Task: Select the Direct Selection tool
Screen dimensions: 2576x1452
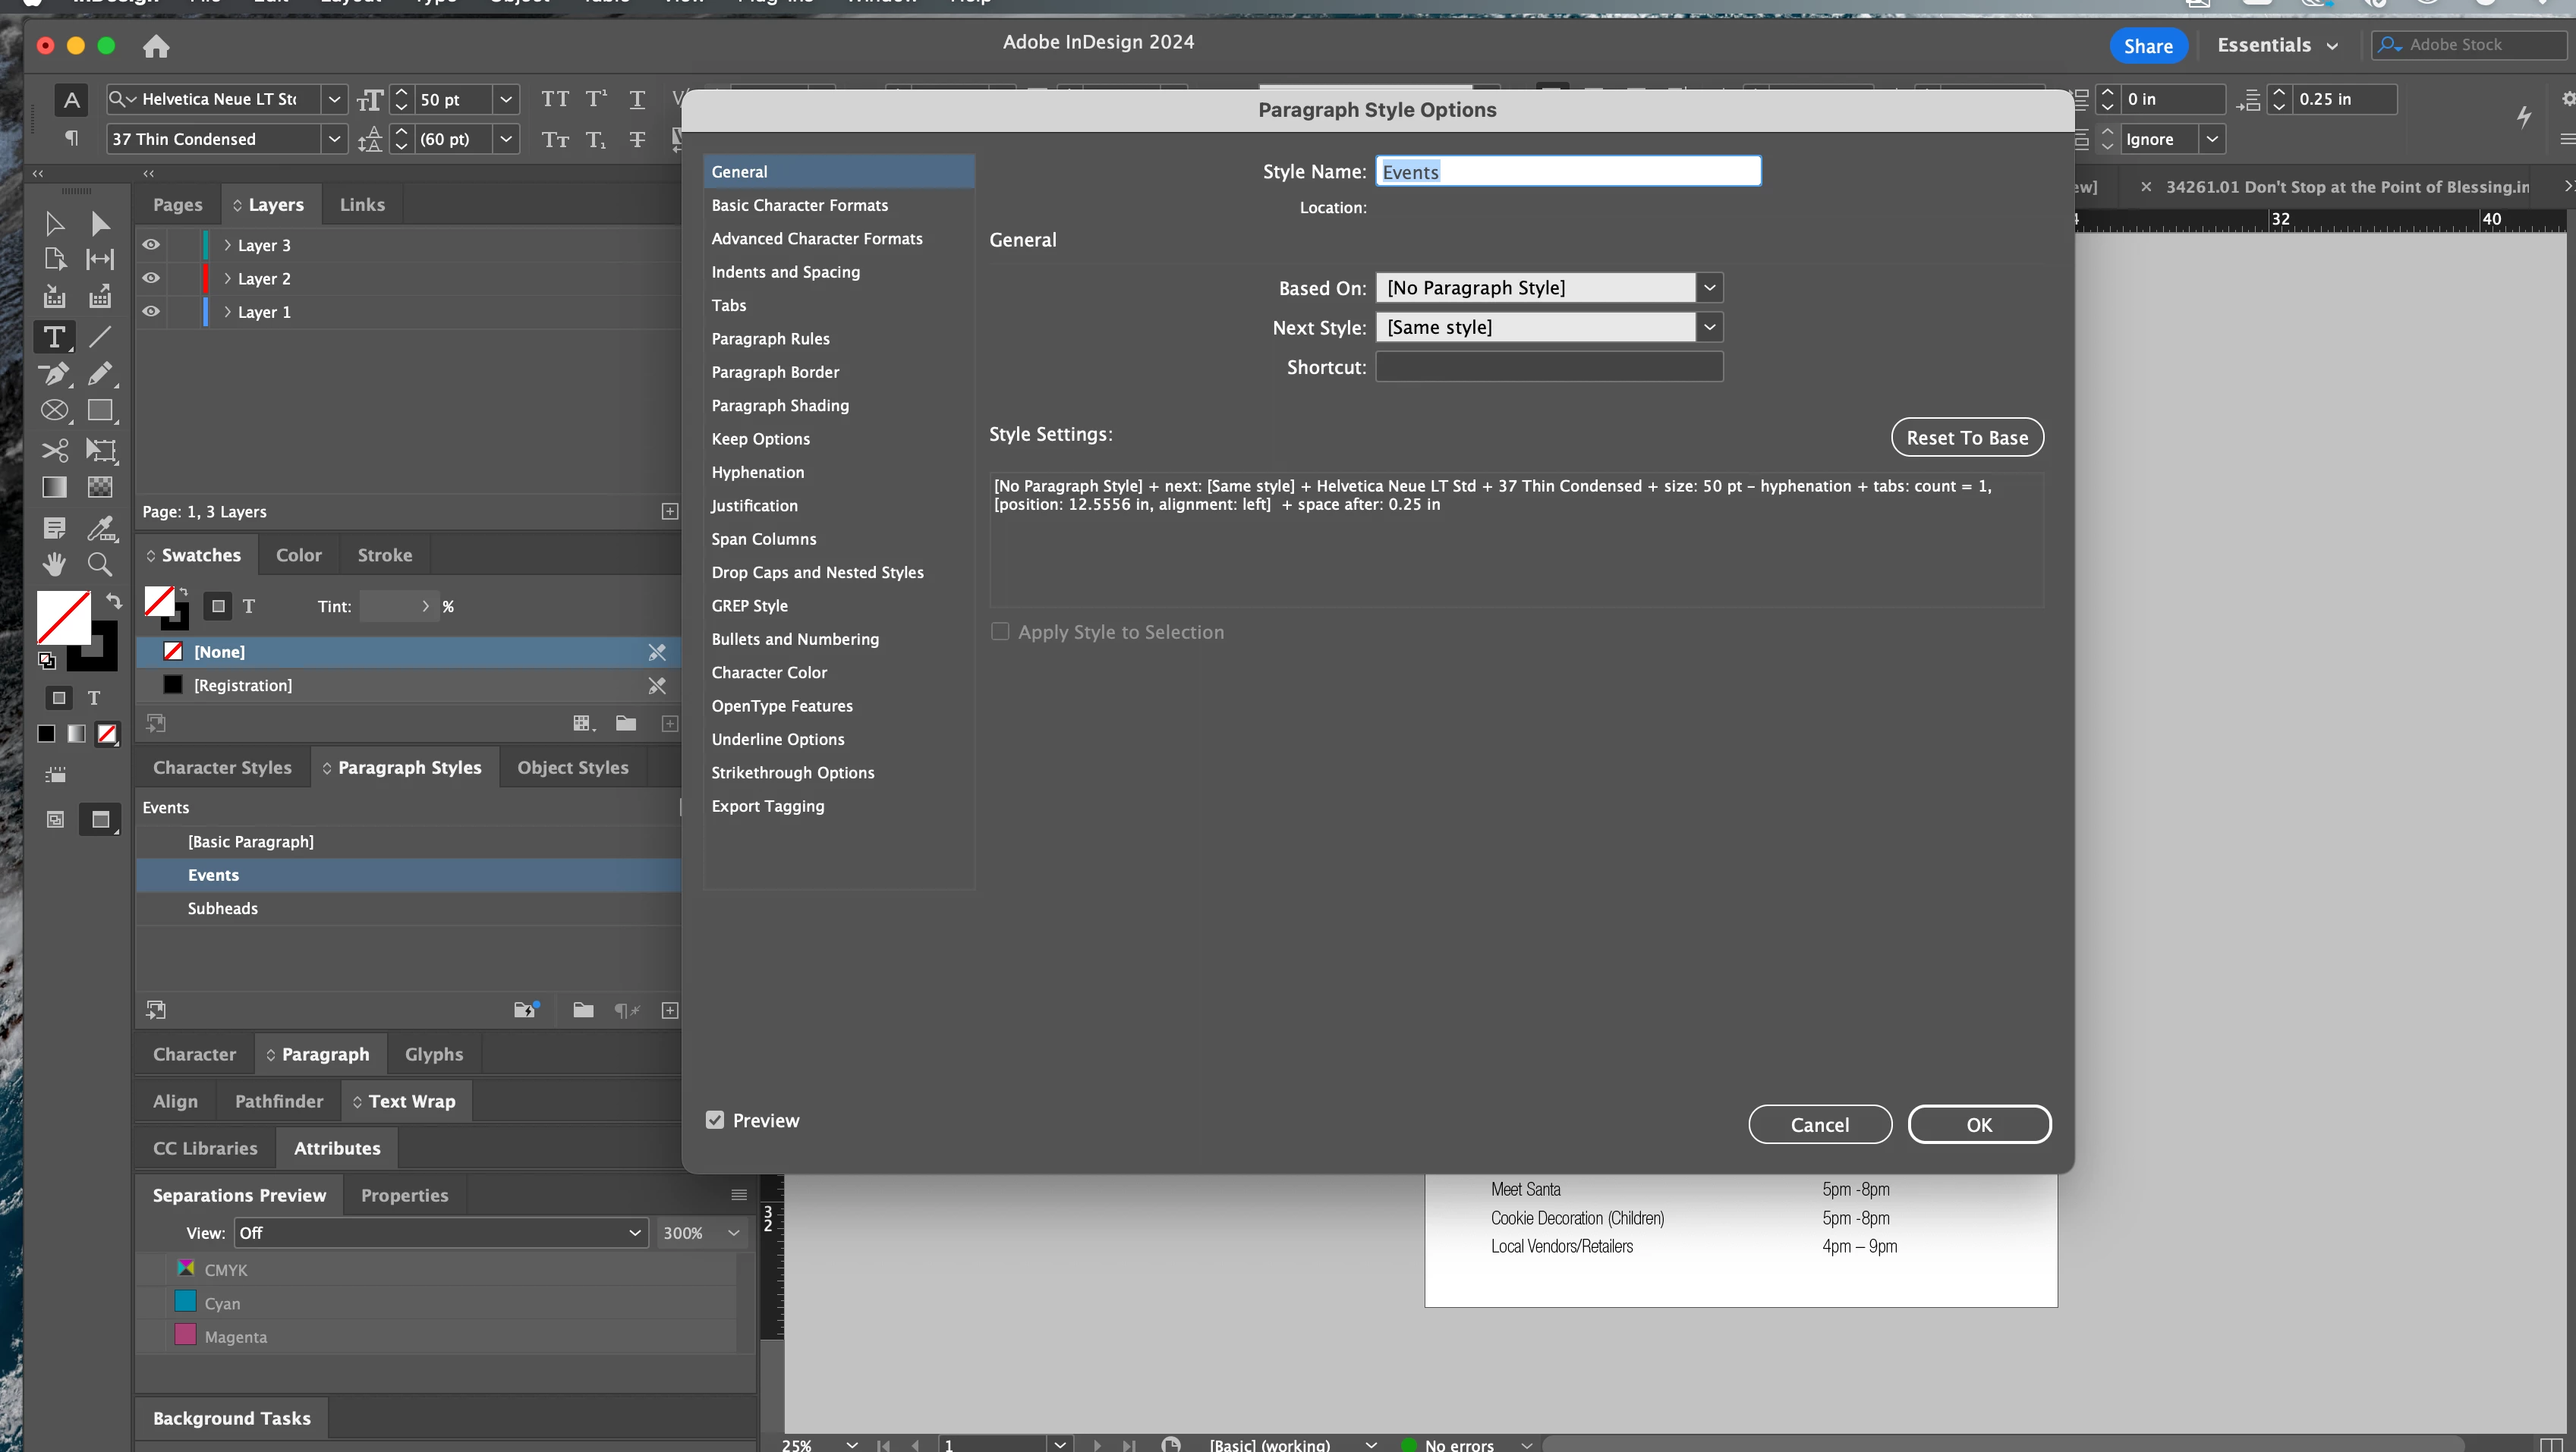Action: coord(100,224)
